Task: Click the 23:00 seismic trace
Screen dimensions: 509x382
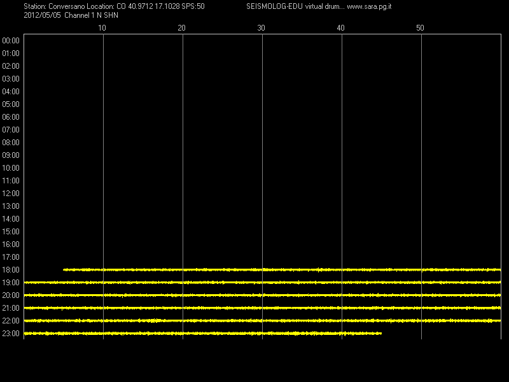Action: point(203,333)
